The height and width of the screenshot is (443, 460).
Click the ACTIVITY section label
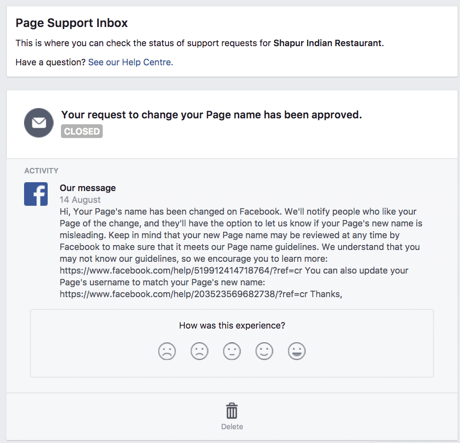41,170
